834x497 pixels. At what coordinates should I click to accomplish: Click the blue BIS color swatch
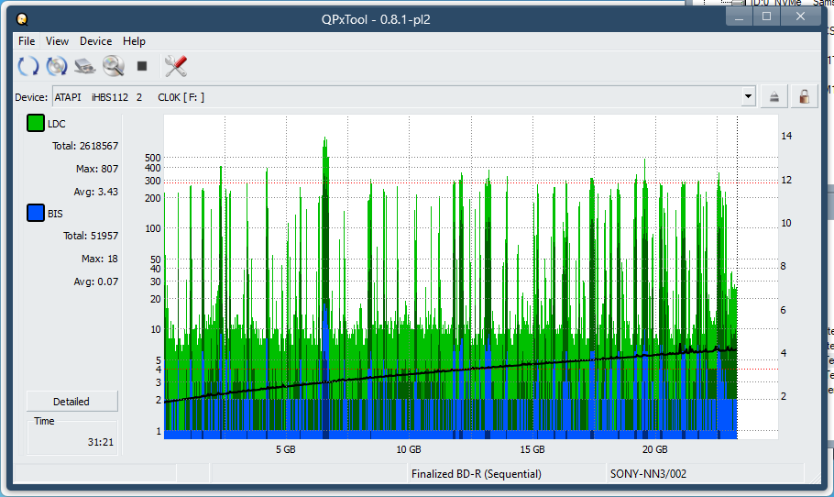pos(36,213)
